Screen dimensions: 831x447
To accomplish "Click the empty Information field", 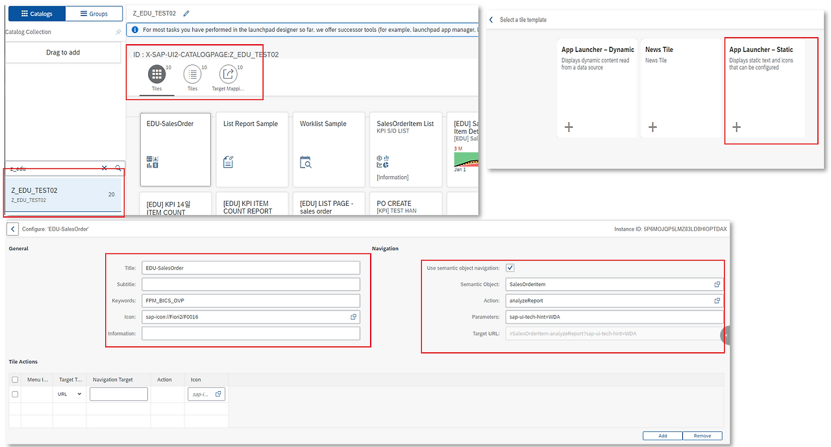I will point(251,333).
